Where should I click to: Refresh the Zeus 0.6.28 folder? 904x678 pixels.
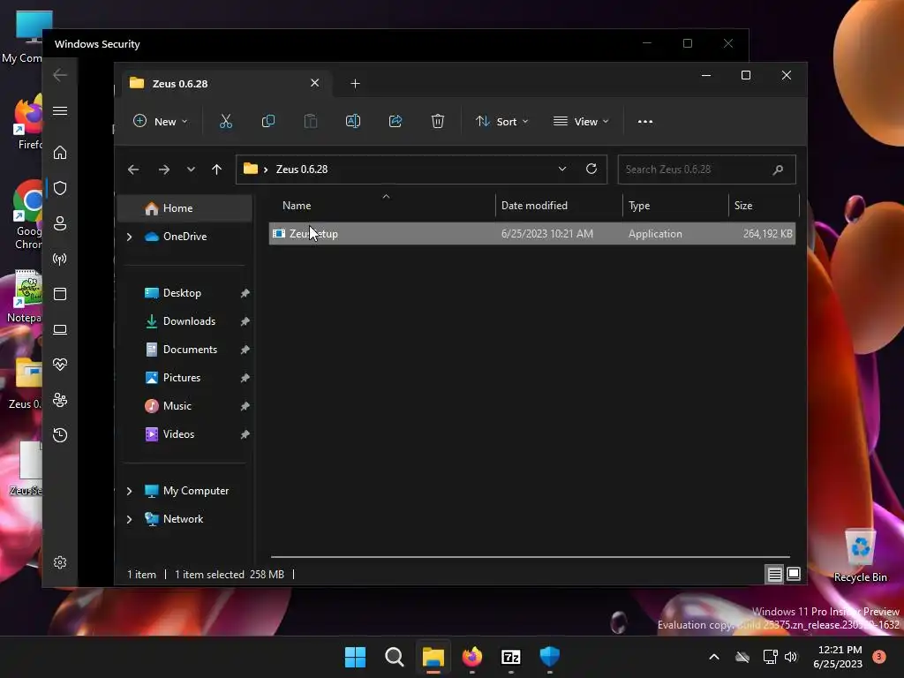(591, 169)
